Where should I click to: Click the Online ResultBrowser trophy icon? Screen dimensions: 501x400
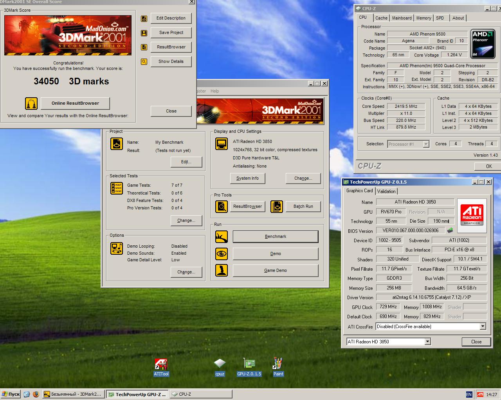31,104
